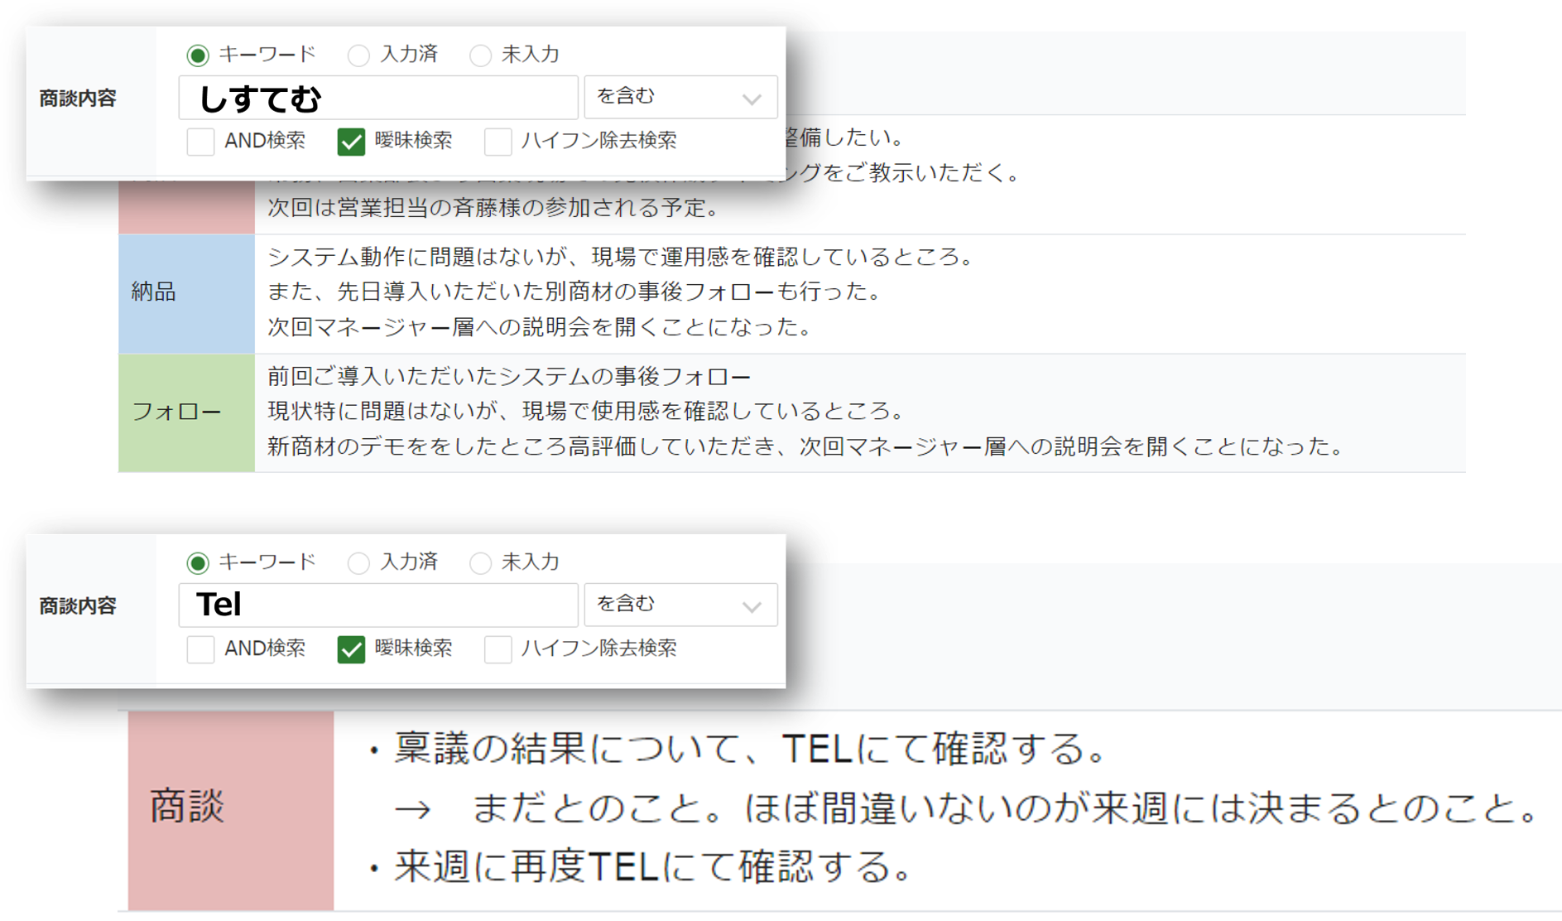1562x921 pixels.
Task: Enable AND検索 checkbox in the bottom panel
Action: pos(200,649)
